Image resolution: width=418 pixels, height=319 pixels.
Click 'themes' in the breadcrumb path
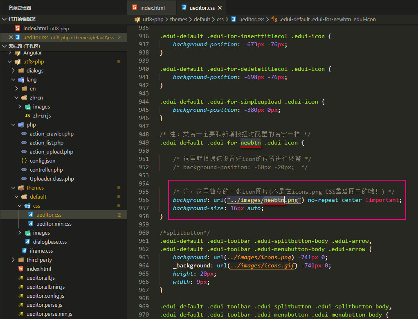click(x=178, y=19)
